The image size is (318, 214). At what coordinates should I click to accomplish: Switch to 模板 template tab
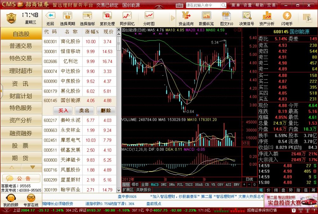coord(135,185)
